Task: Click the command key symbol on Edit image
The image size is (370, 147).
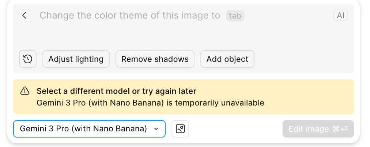Action: (x=336, y=129)
